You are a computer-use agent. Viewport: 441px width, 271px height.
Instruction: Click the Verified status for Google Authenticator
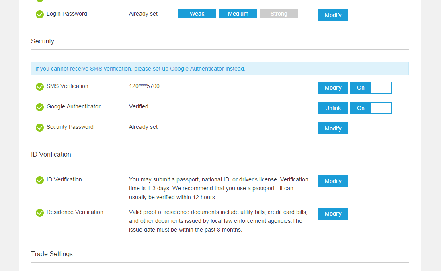pyautogui.click(x=139, y=107)
